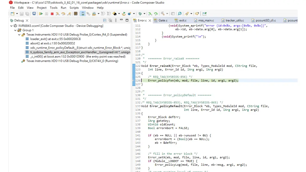Image resolution: width=306 pixels, height=172 pixels.
Task: Click the tag icon beside Connect Target
Action: pos(88,14)
